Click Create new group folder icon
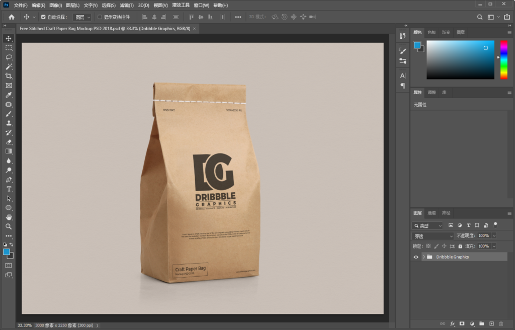This screenshot has width=515, height=330. (481, 324)
